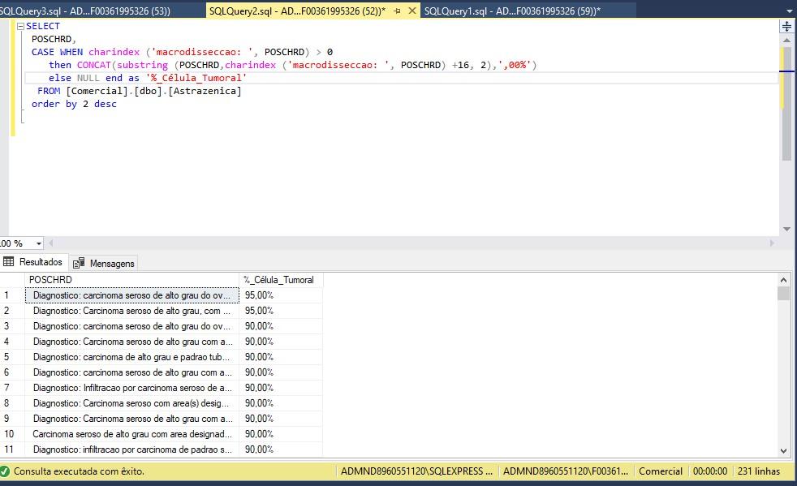Click the results grid scroll down arrow

tap(783, 450)
